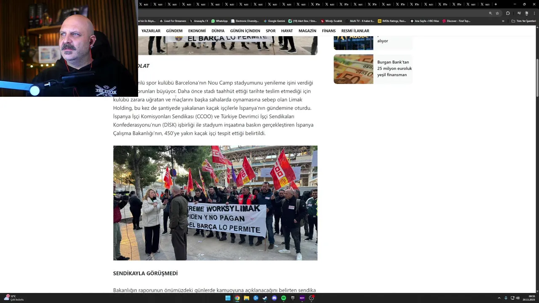Open Livad For Streamers bookmark
This screenshot has width=539, height=303.
tap(173, 21)
